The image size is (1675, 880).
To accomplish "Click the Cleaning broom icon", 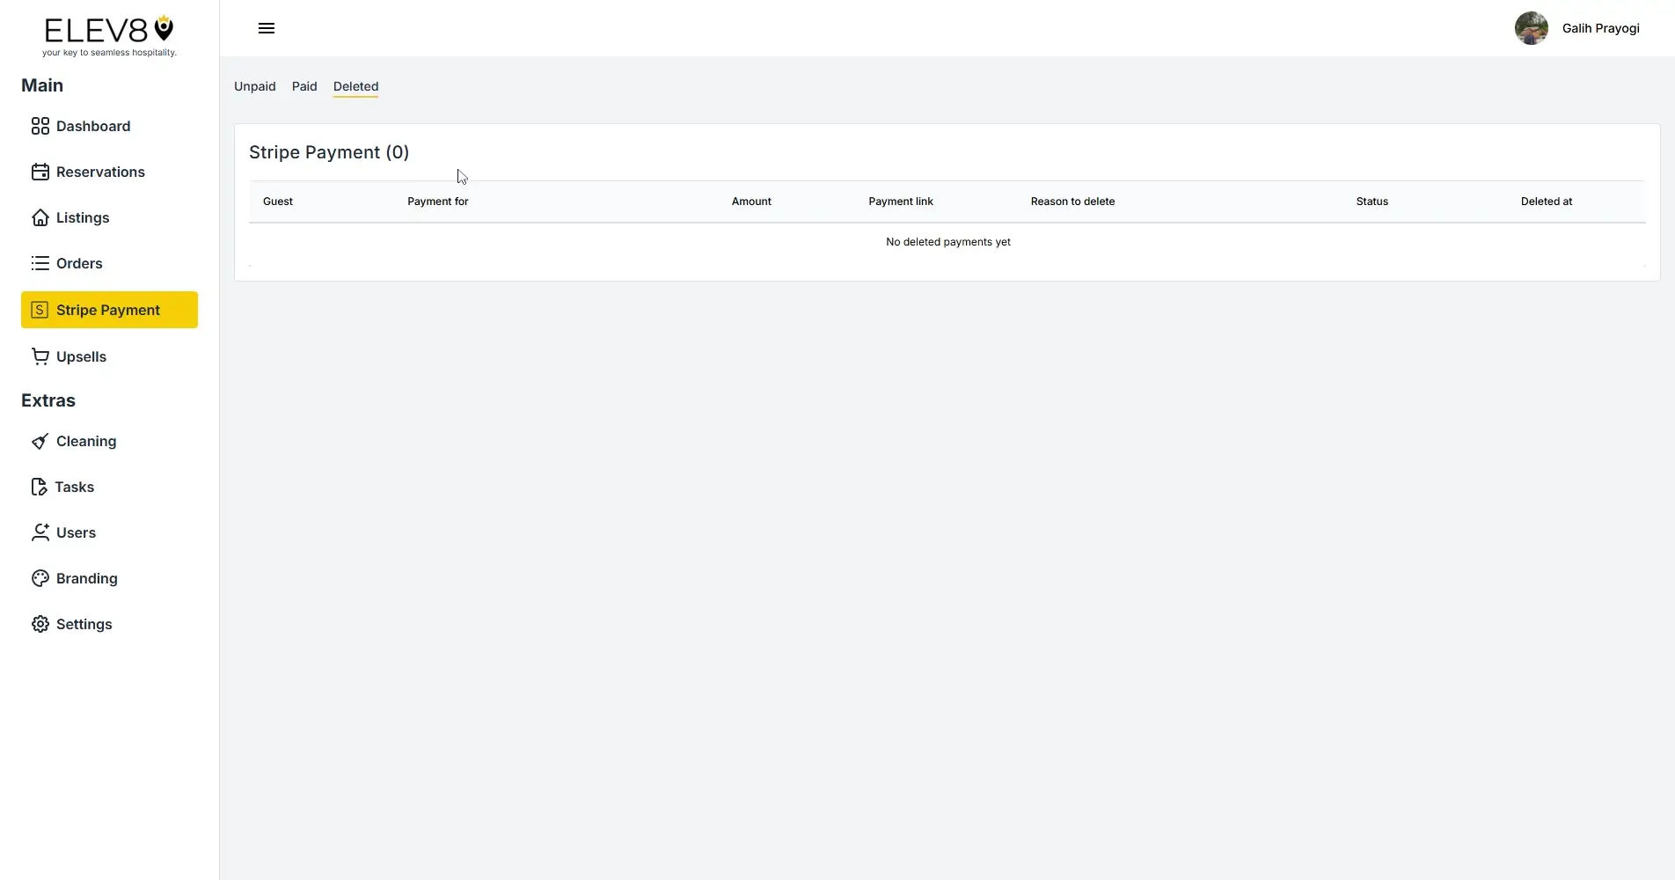I will (x=40, y=441).
